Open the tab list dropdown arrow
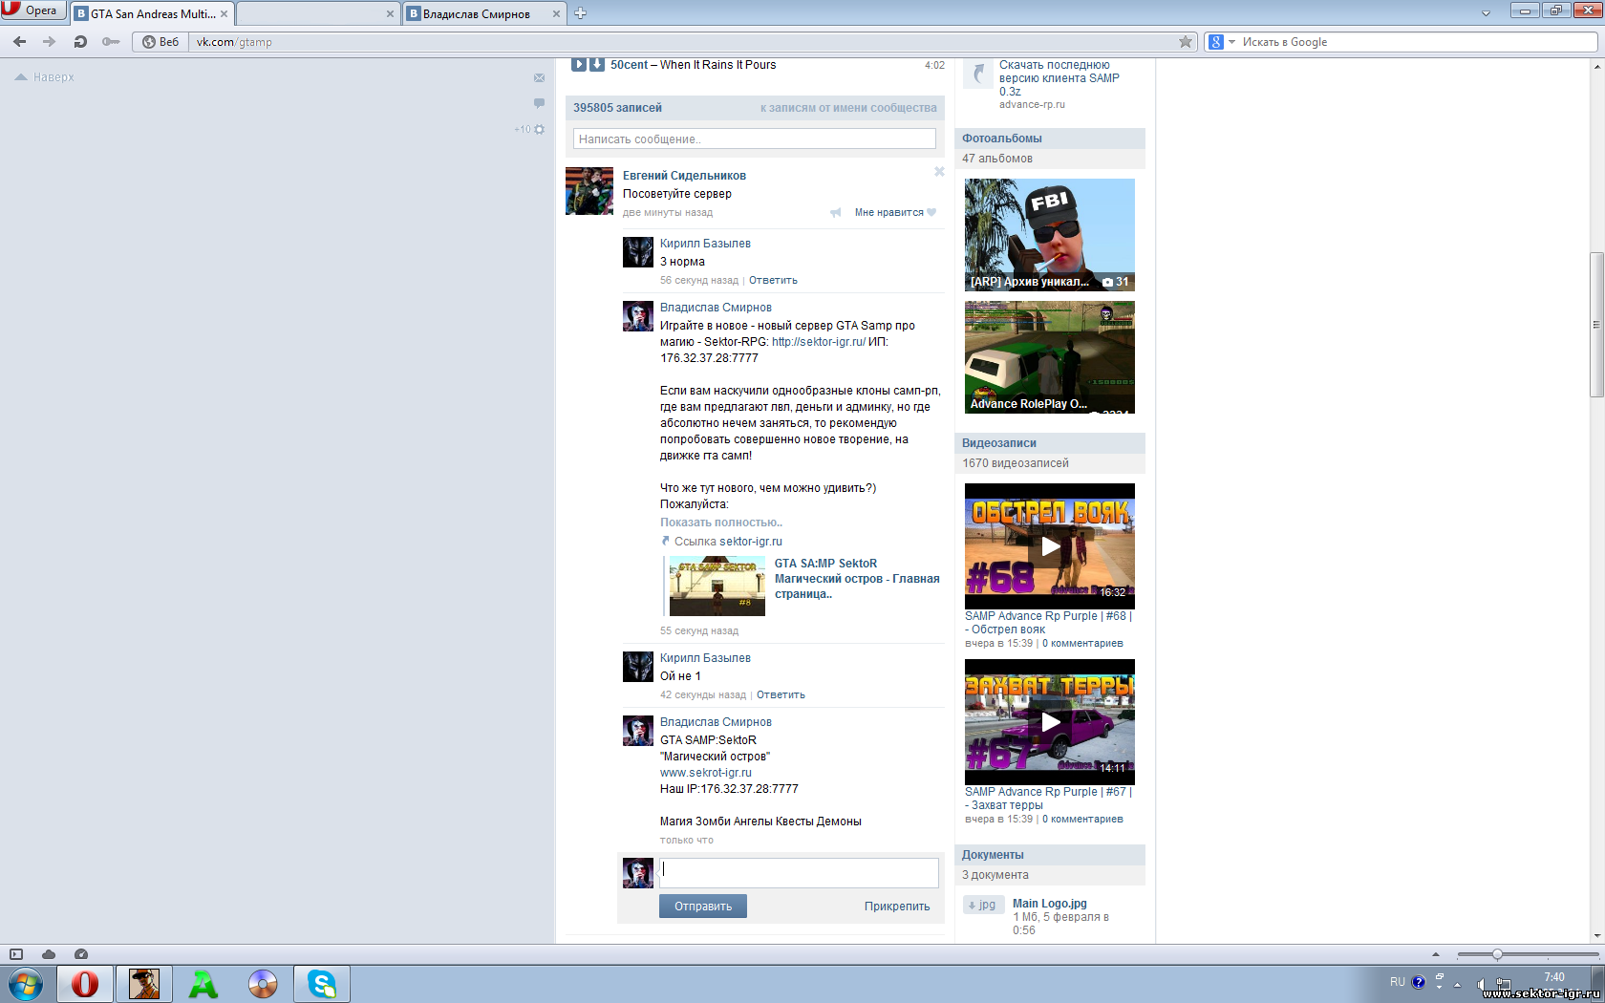This screenshot has width=1605, height=1003. 1486,13
